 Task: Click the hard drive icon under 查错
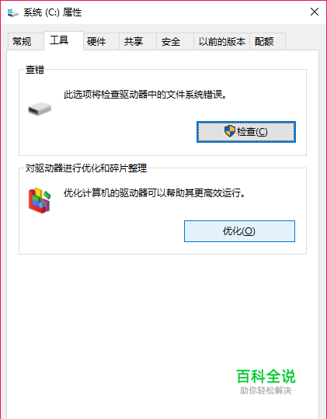pos(40,109)
